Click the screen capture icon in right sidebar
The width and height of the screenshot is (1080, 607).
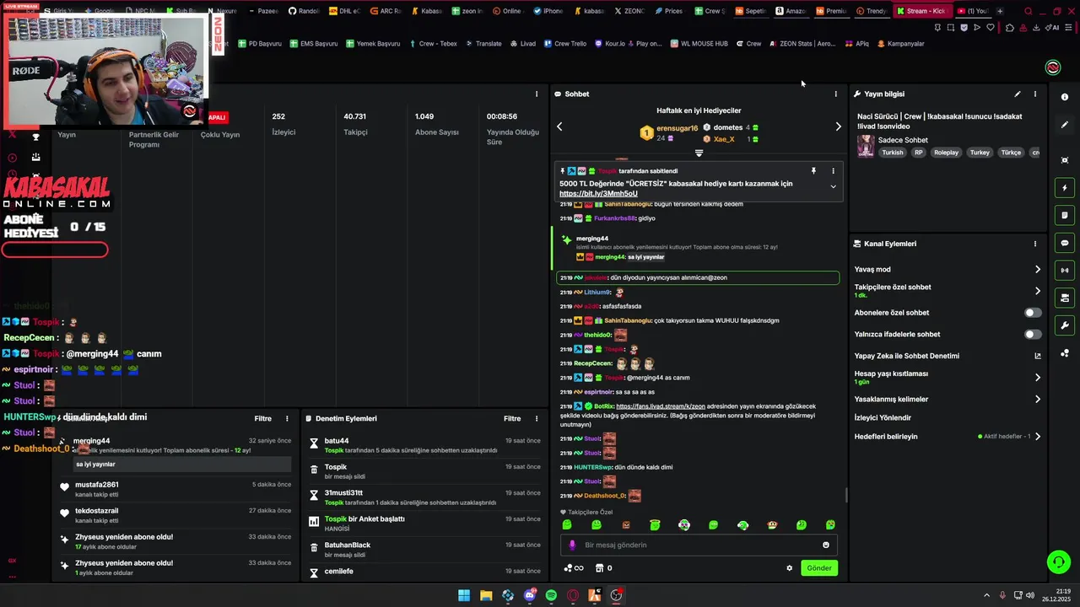(1065, 160)
